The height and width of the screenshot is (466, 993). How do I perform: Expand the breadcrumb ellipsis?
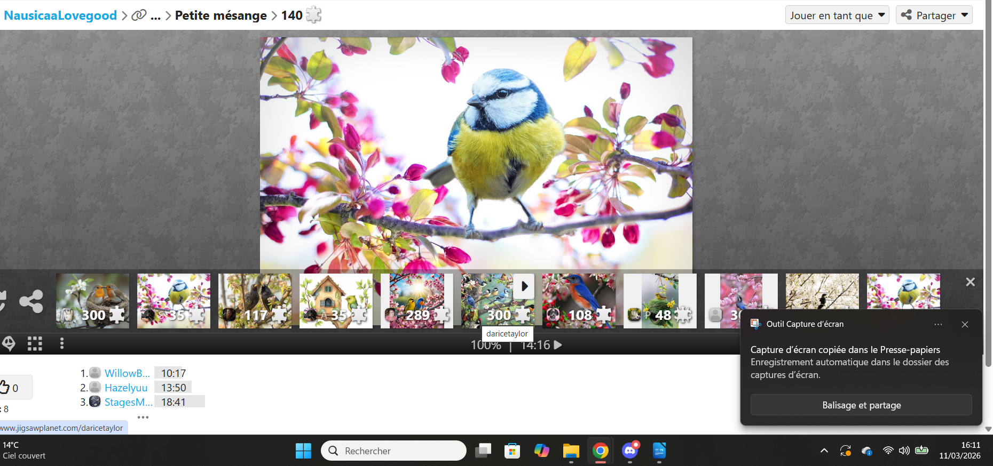point(155,16)
